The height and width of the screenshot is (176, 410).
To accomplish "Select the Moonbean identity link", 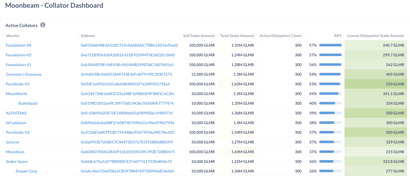I will click(x=15, y=152).
